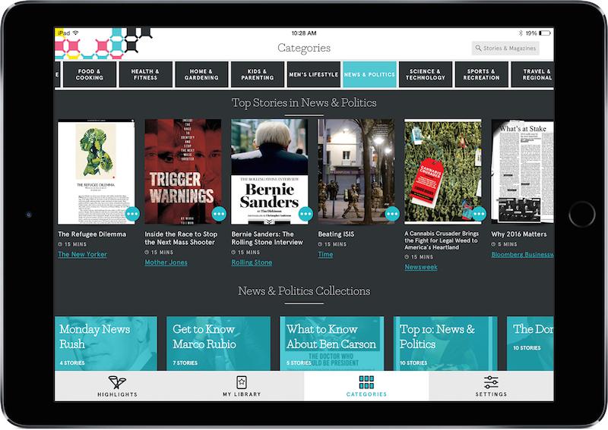Screen dimensions: 608x430
Task: Select the News & Politics category tab
Action: (369, 74)
